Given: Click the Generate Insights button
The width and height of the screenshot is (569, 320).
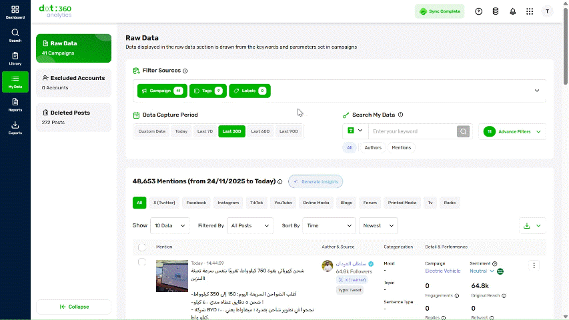Looking at the screenshot, I should 316,181.
